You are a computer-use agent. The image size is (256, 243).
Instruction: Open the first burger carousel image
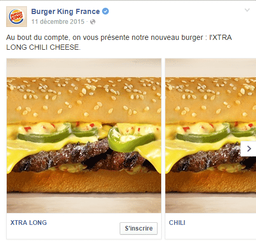[84, 136]
